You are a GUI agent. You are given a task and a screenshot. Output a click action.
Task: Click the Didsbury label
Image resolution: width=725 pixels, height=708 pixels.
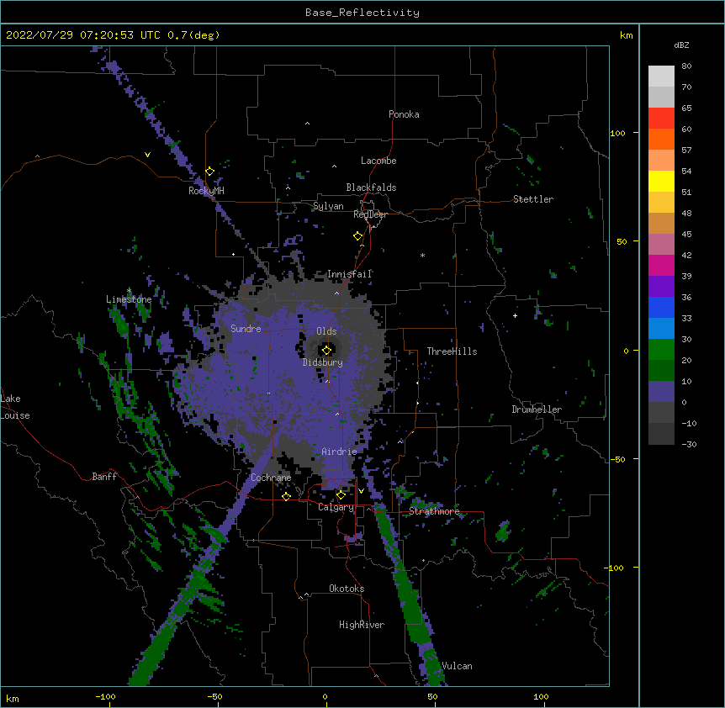coord(323,362)
